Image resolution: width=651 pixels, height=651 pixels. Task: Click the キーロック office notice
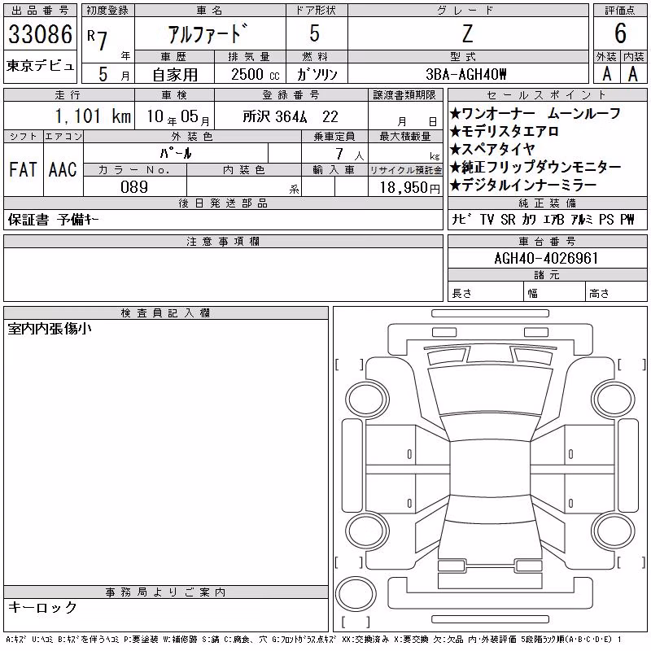[43, 607]
